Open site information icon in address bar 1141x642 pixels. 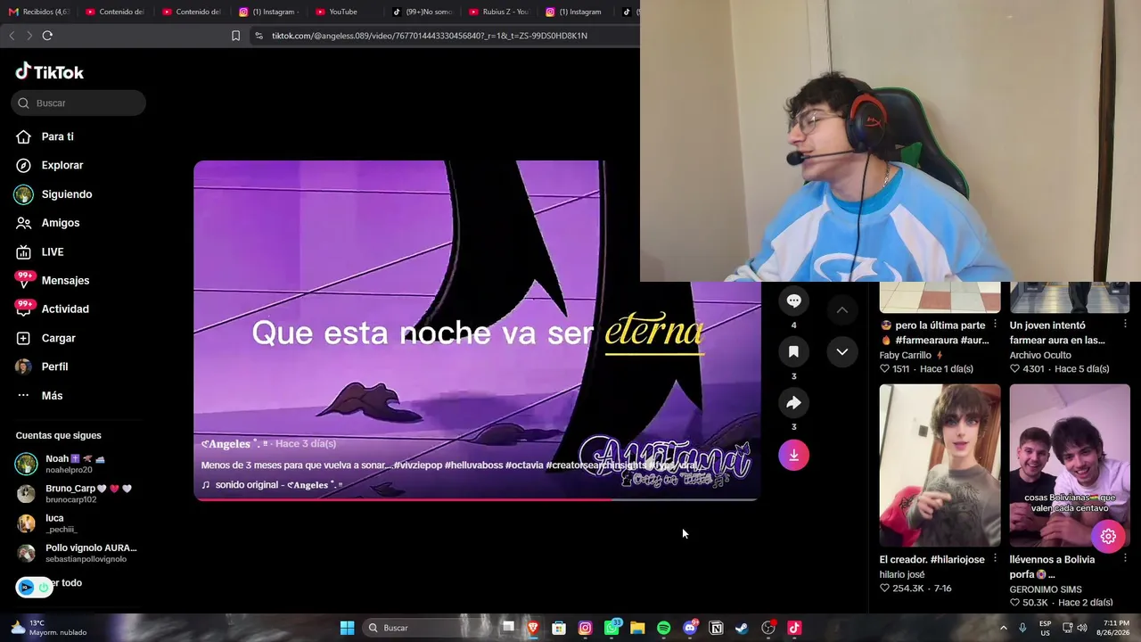(259, 36)
